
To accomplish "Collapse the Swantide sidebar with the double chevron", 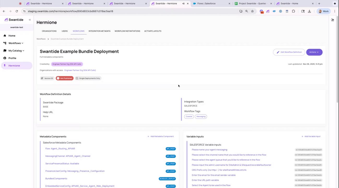I will pyautogui.click(x=30, y=20).
